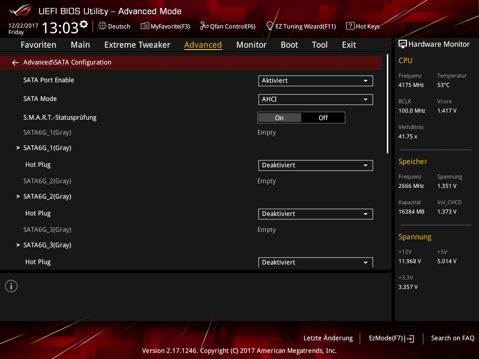This screenshot has width=479, height=359.
Task: Click memory capacity value 16384 MB
Action: coord(412,212)
